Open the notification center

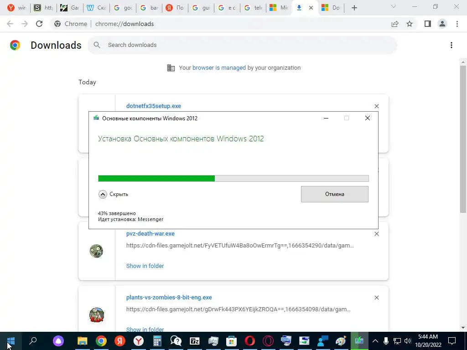point(452,341)
